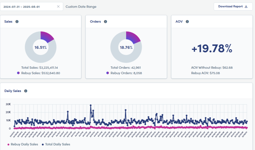Toggle the Rebuy Daily Sales legend series
The image size is (255, 150).
(x=23, y=144)
